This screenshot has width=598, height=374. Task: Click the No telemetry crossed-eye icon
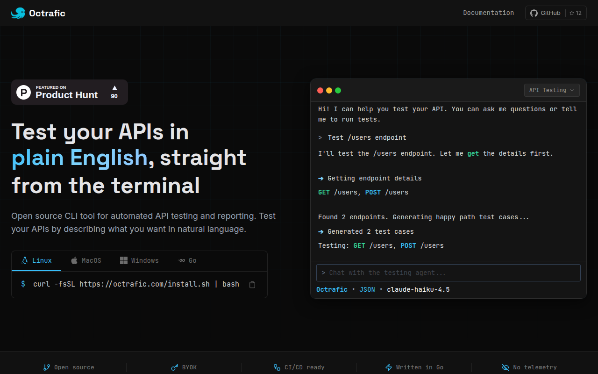[505, 367]
